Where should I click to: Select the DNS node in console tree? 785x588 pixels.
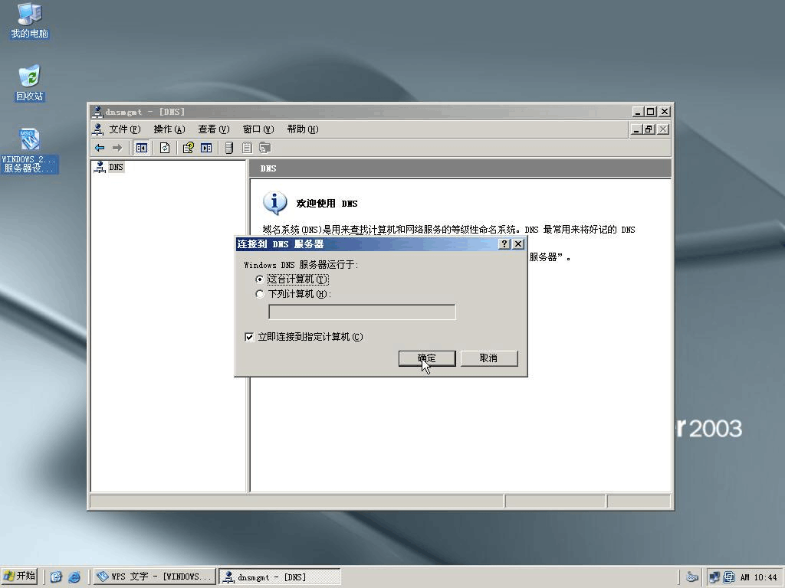coord(116,167)
